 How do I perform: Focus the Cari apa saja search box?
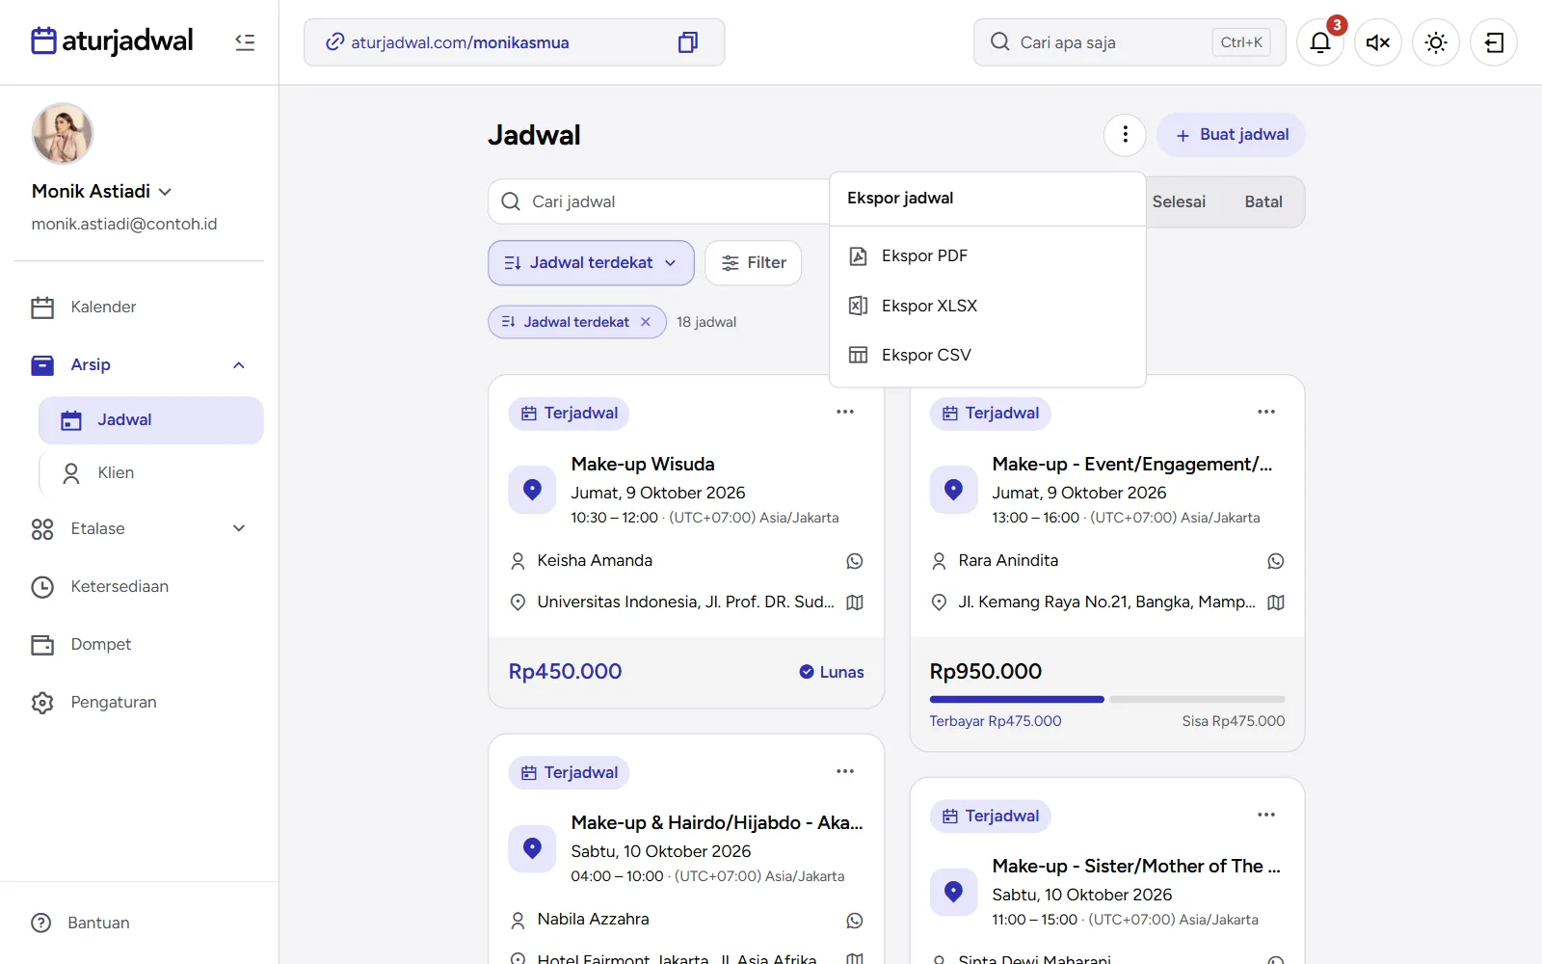click(x=1130, y=42)
